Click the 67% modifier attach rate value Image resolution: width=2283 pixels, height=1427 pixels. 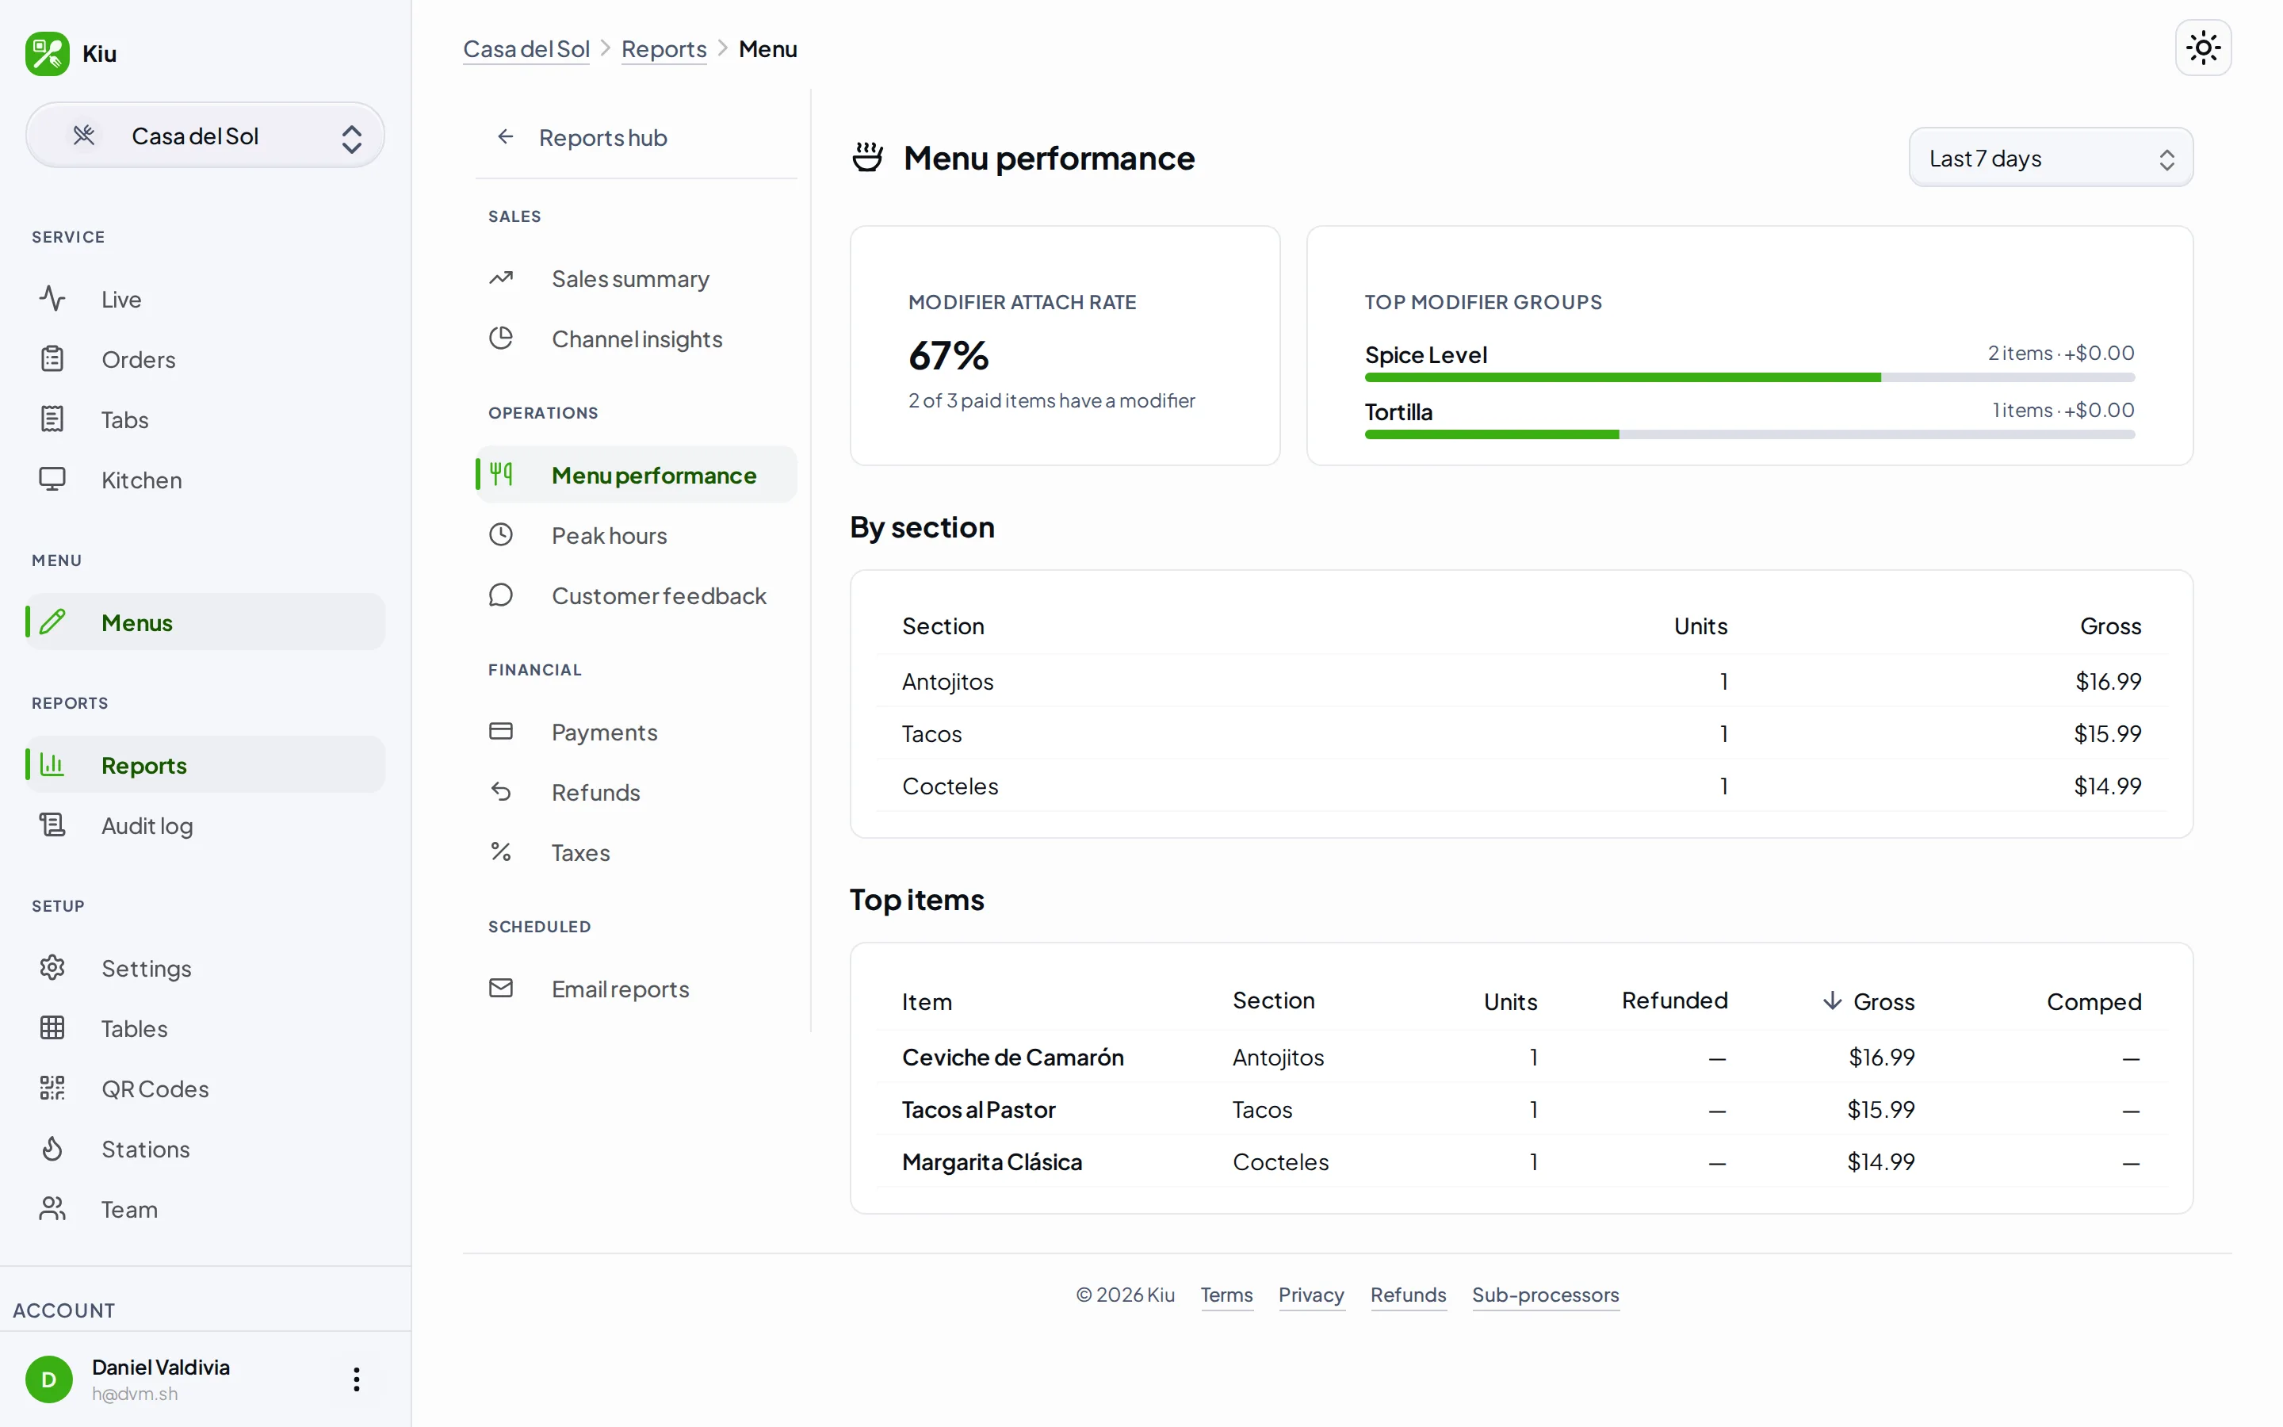[x=948, y=356]
